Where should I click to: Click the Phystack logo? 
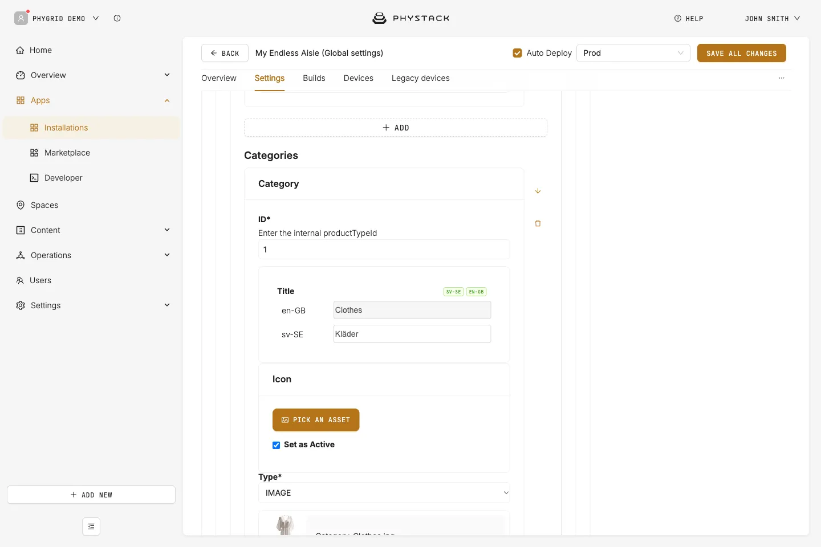pyautogui.click(x=410, y=18)
